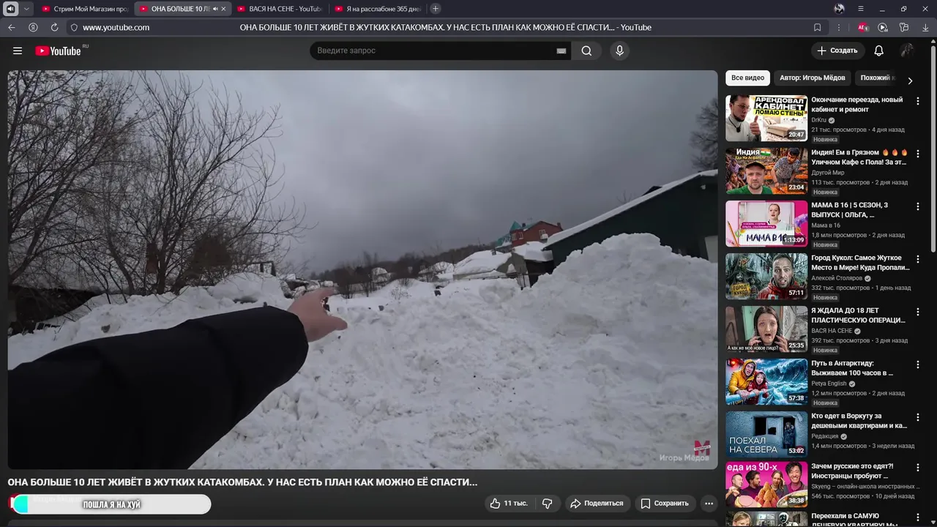Select the 'Автор: Игорь Мёдов' chip
The image size is (937, 527).
point(812,78)
